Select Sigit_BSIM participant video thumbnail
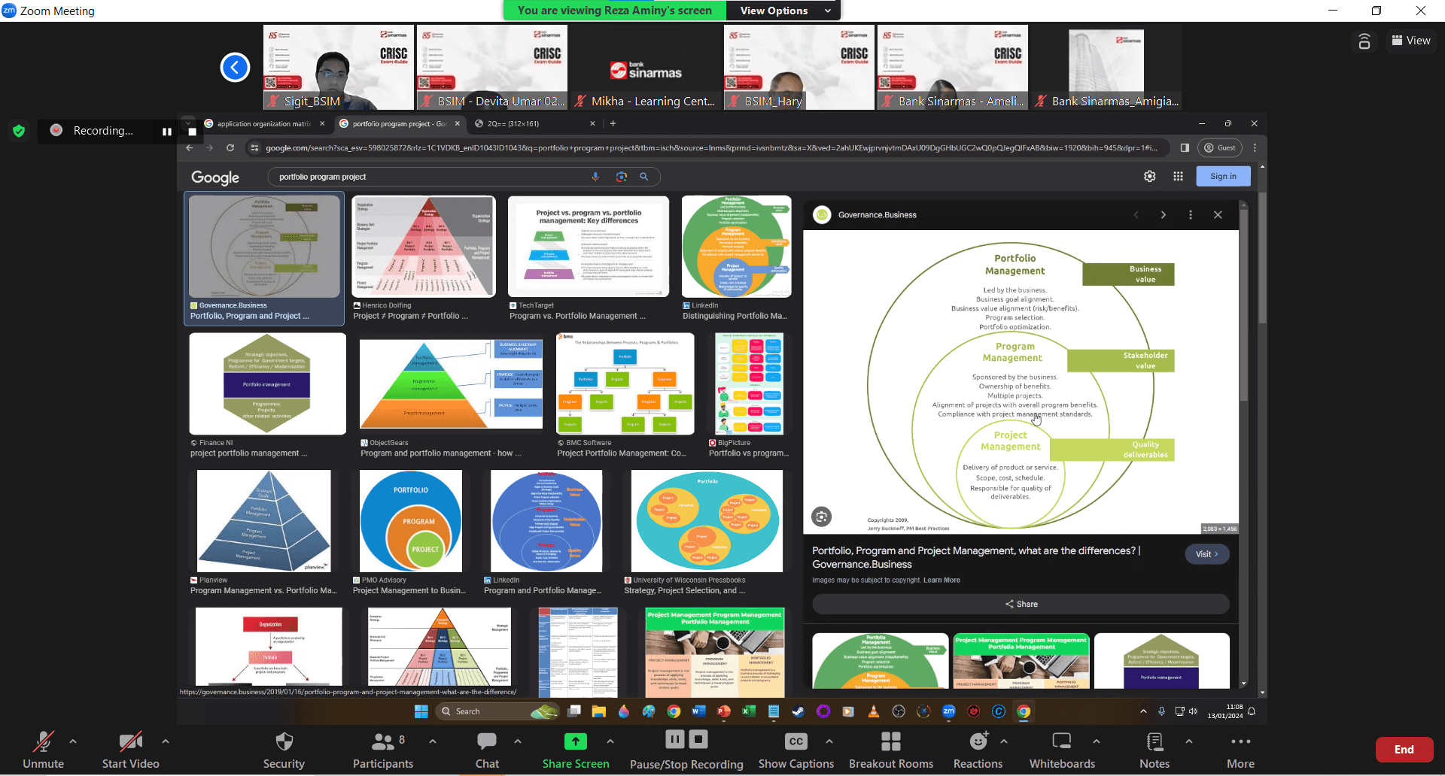 (x=338, y=68)
